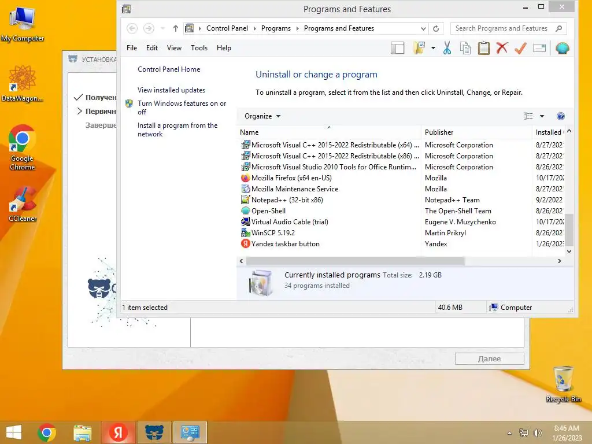The image size is (592, 444).
Task: Click the Далее button in installer window
Action: pos(489,358)
